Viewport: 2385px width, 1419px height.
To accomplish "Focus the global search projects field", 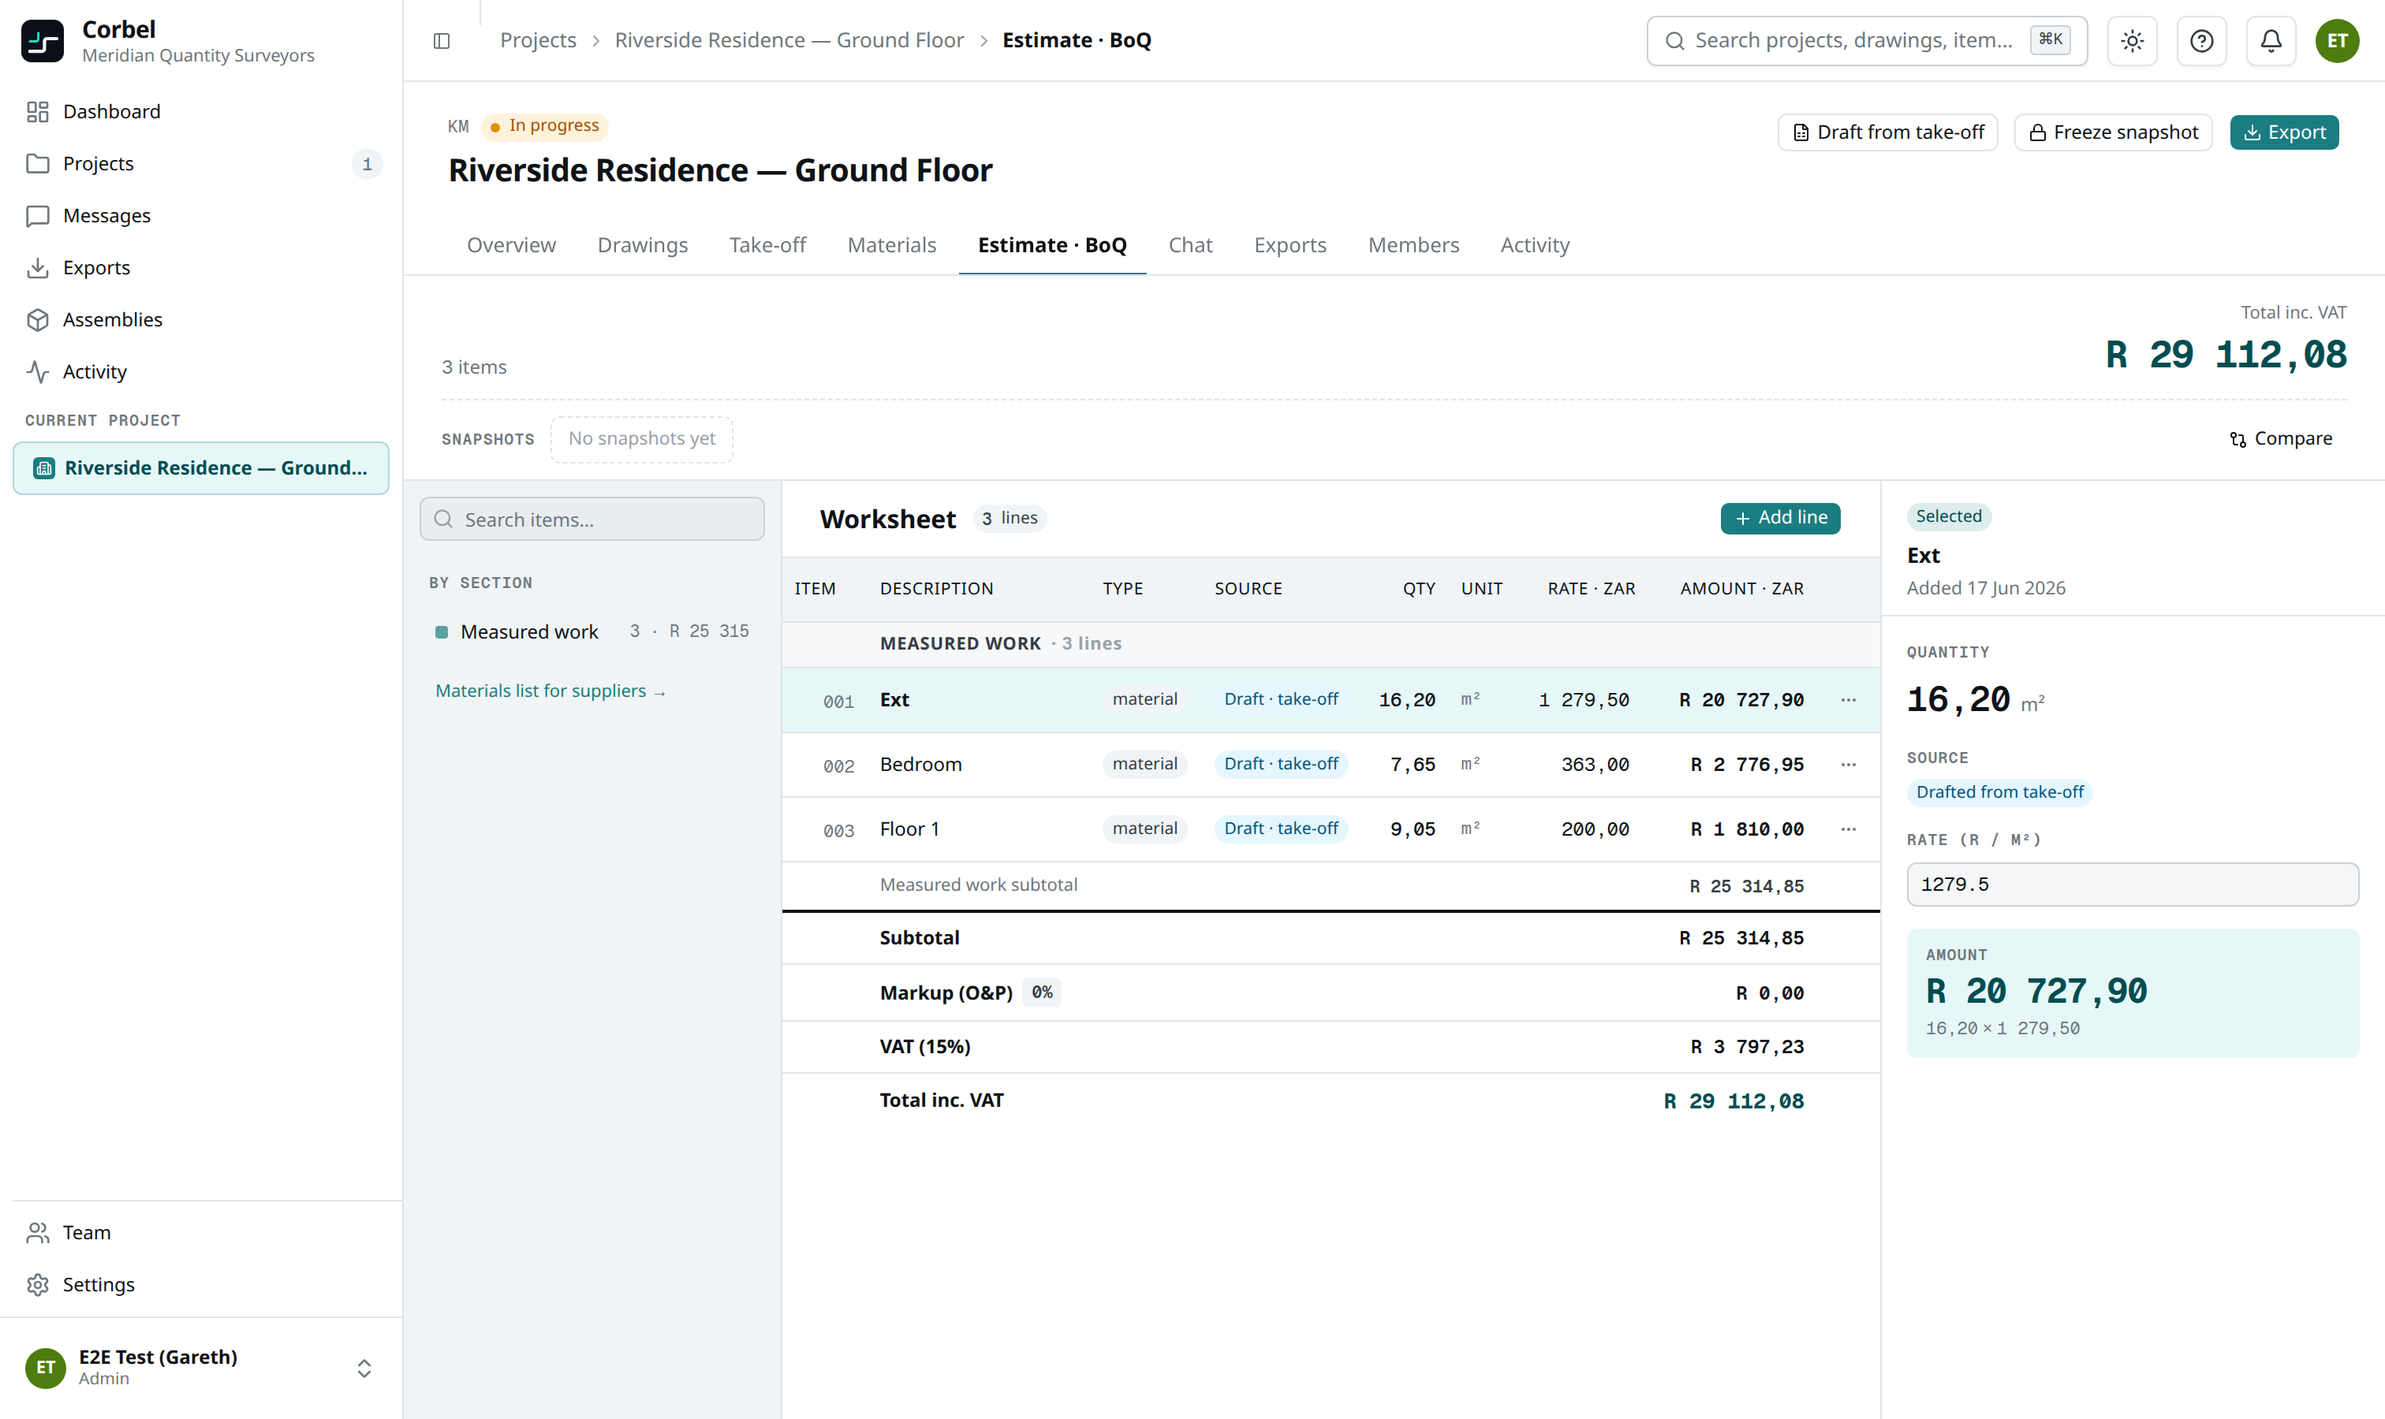I will point(1867,41).
